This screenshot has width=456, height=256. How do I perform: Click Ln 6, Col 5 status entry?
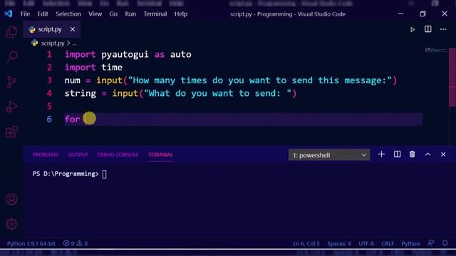point(306,243)
